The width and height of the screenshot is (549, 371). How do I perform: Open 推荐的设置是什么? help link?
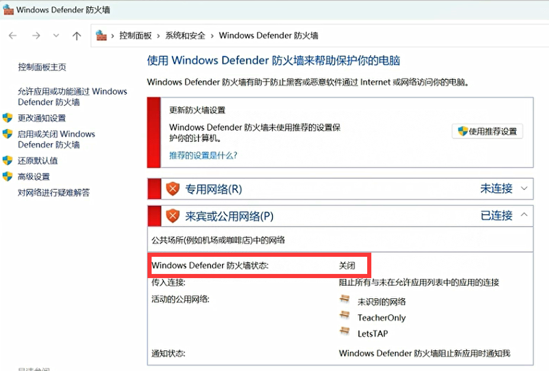point(203,155)
